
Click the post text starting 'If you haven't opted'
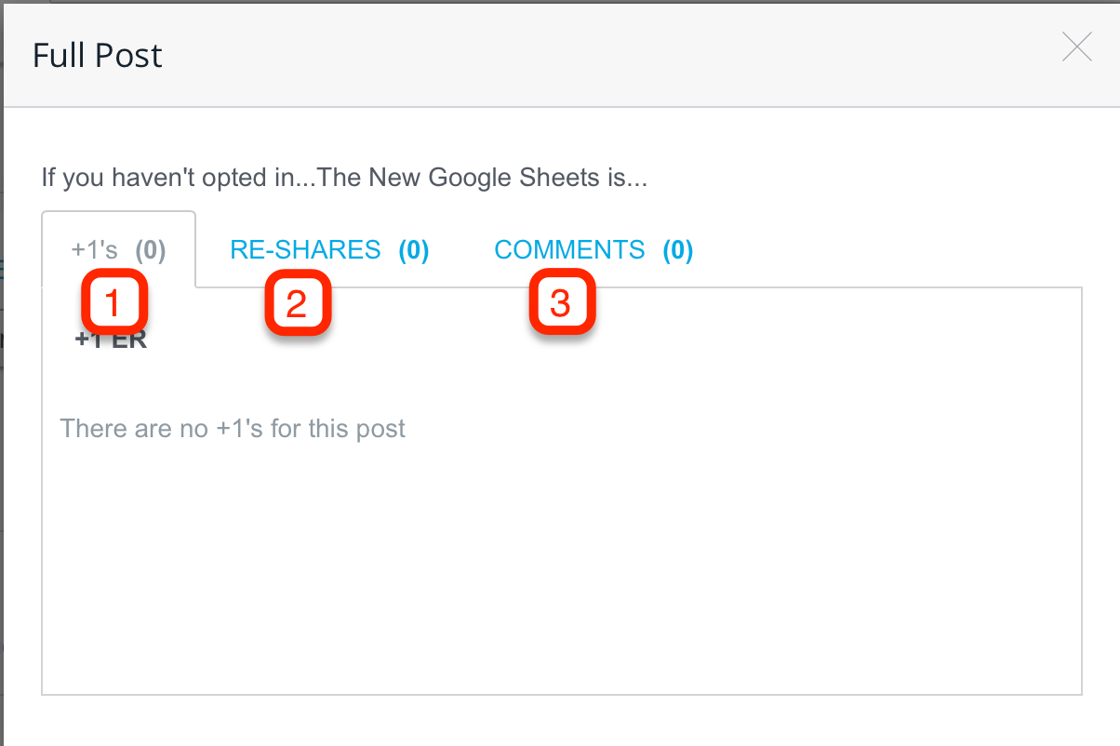pos(344,178)
